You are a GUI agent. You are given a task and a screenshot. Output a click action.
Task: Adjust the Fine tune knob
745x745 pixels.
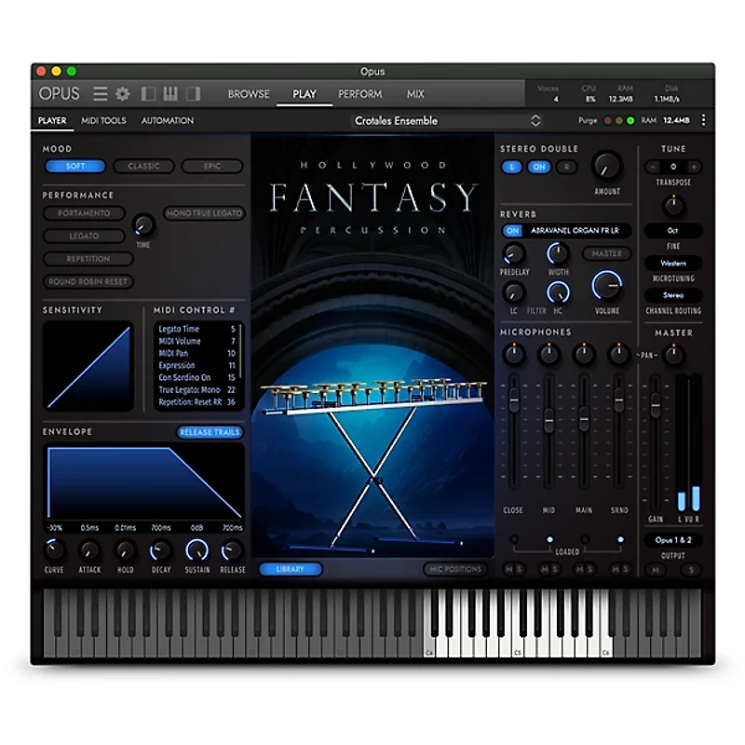click(673, 206)
